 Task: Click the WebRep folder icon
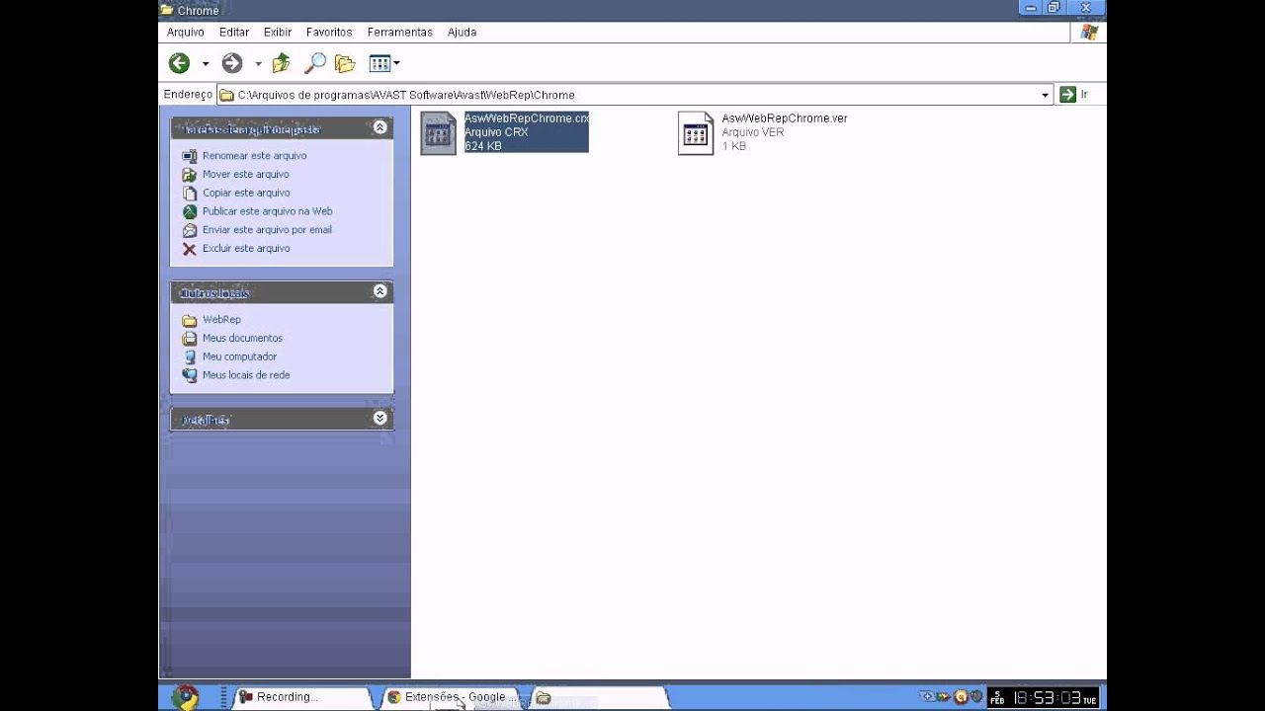tap(190, 320)
